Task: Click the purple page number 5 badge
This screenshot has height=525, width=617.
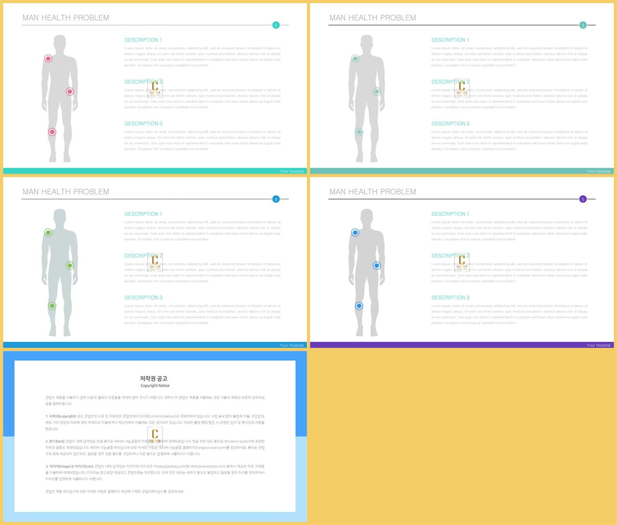Action: (x=583, y=199)
